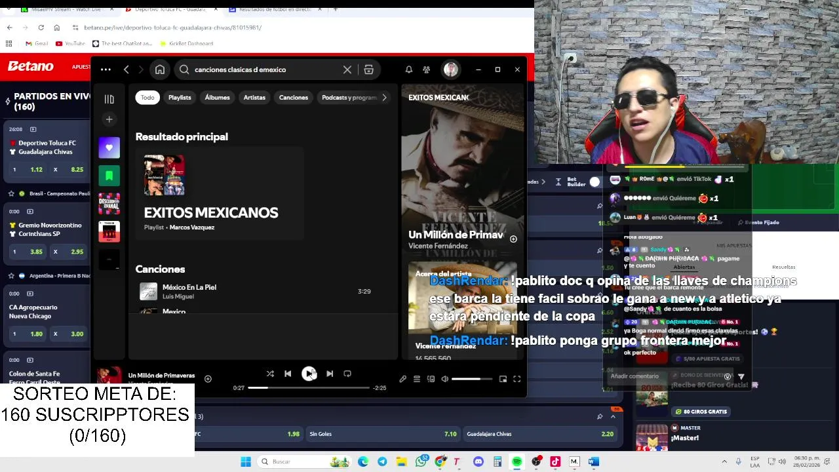
Task: Click the Spotify search input field
Action: pos(265,69)
